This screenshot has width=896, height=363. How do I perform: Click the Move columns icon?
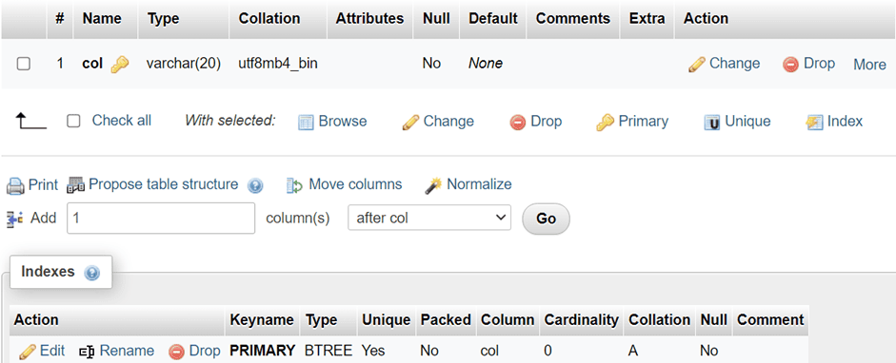294,185
